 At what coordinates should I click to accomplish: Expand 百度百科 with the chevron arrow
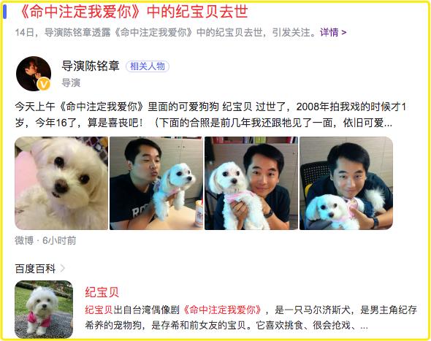click(63, 268)
